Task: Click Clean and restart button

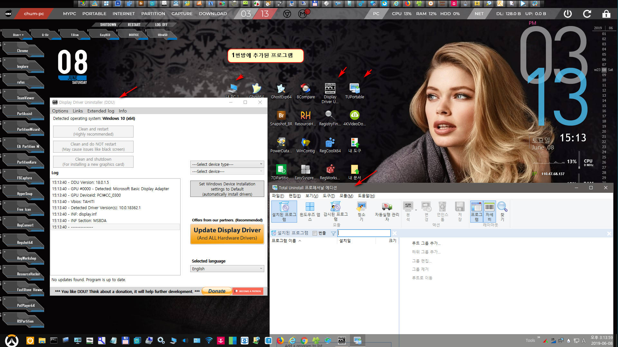Action: click(x=93, y=132)
